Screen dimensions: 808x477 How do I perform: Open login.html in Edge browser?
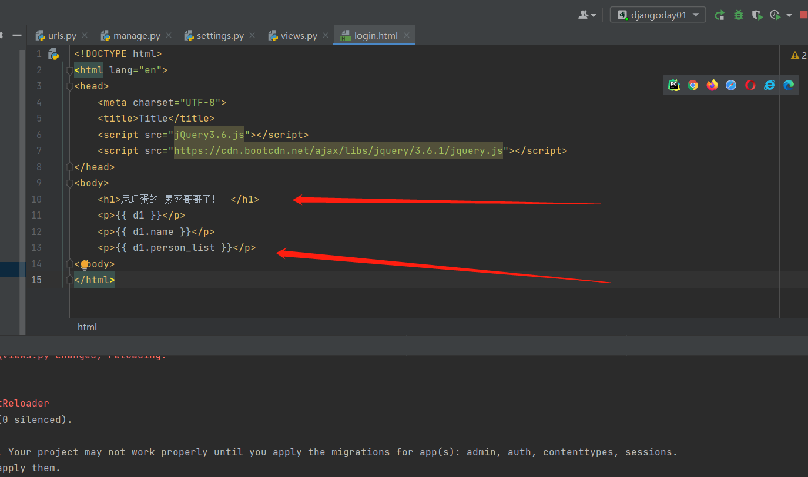tap(789, 85)
